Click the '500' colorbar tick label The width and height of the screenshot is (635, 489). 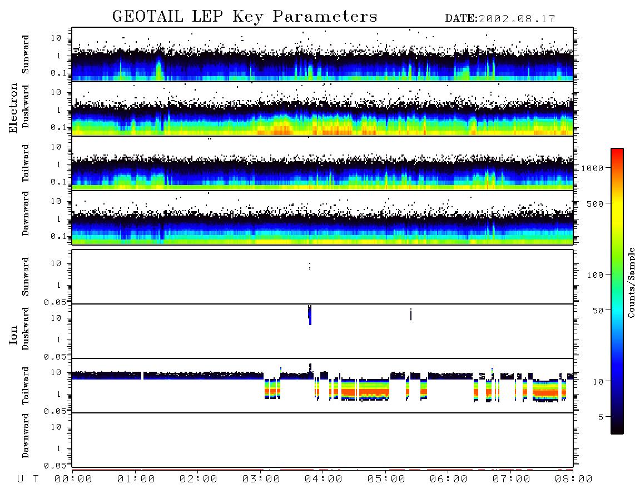coord(595,203)
